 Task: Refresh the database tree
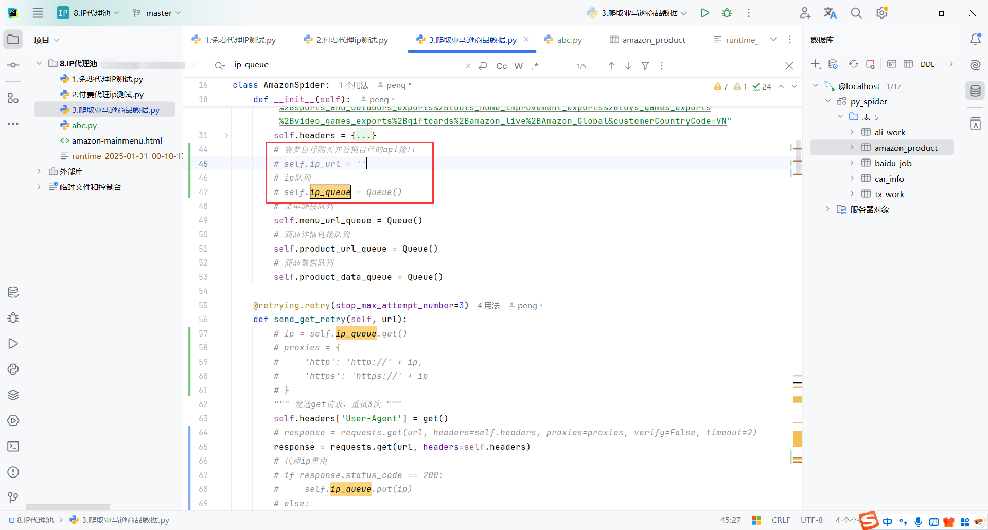coord(854,64)
